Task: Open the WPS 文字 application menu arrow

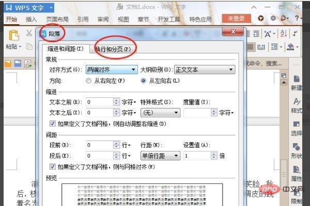Action: click(51, 8)
